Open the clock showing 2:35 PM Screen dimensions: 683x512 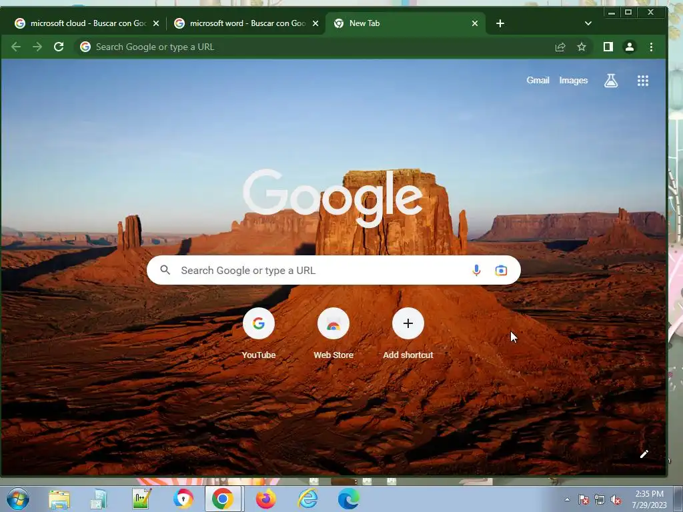coord(649,499)
